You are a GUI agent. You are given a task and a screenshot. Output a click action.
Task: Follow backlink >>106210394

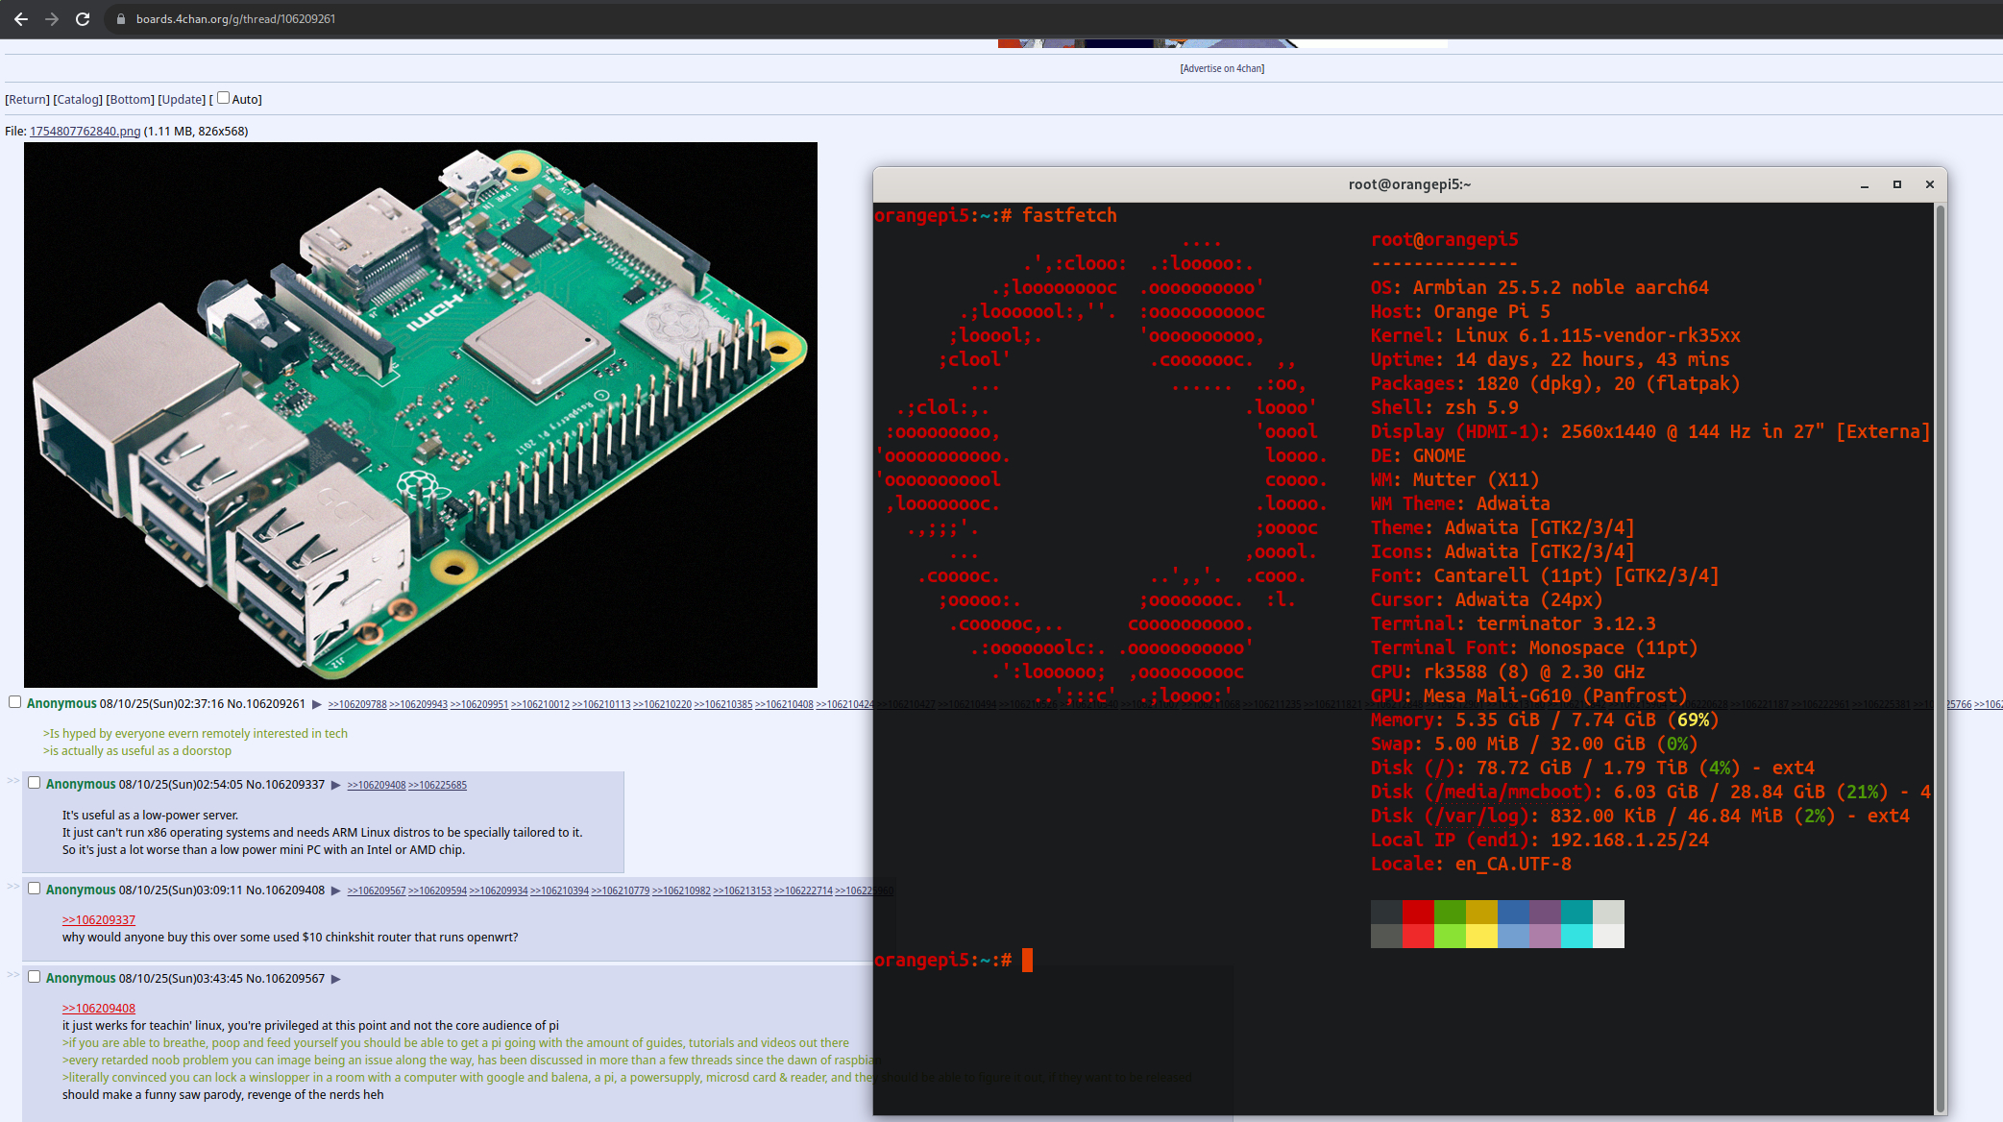pos(559,891)
